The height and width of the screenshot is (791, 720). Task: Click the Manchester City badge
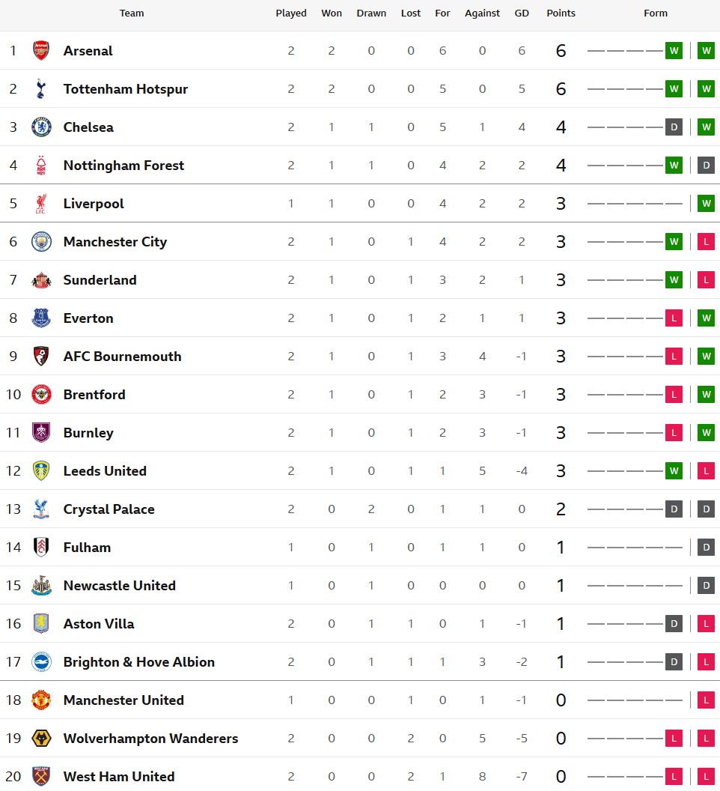(x=41, y=242)
